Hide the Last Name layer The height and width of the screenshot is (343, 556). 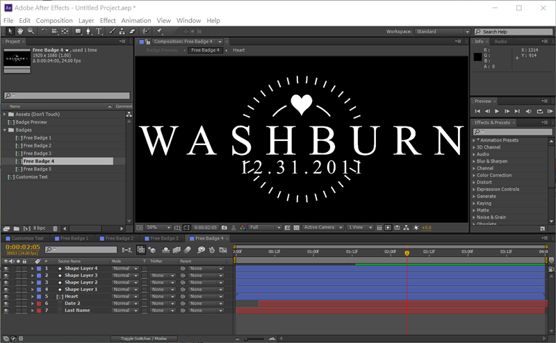6,310
